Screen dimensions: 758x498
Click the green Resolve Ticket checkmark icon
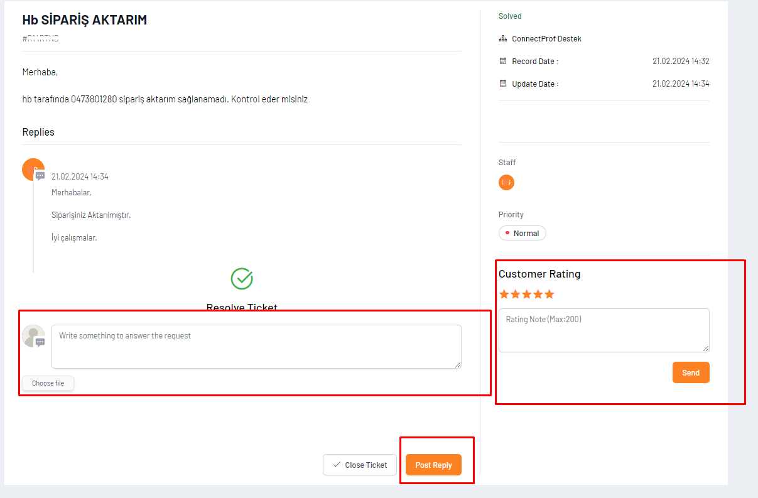pos(242,279)
